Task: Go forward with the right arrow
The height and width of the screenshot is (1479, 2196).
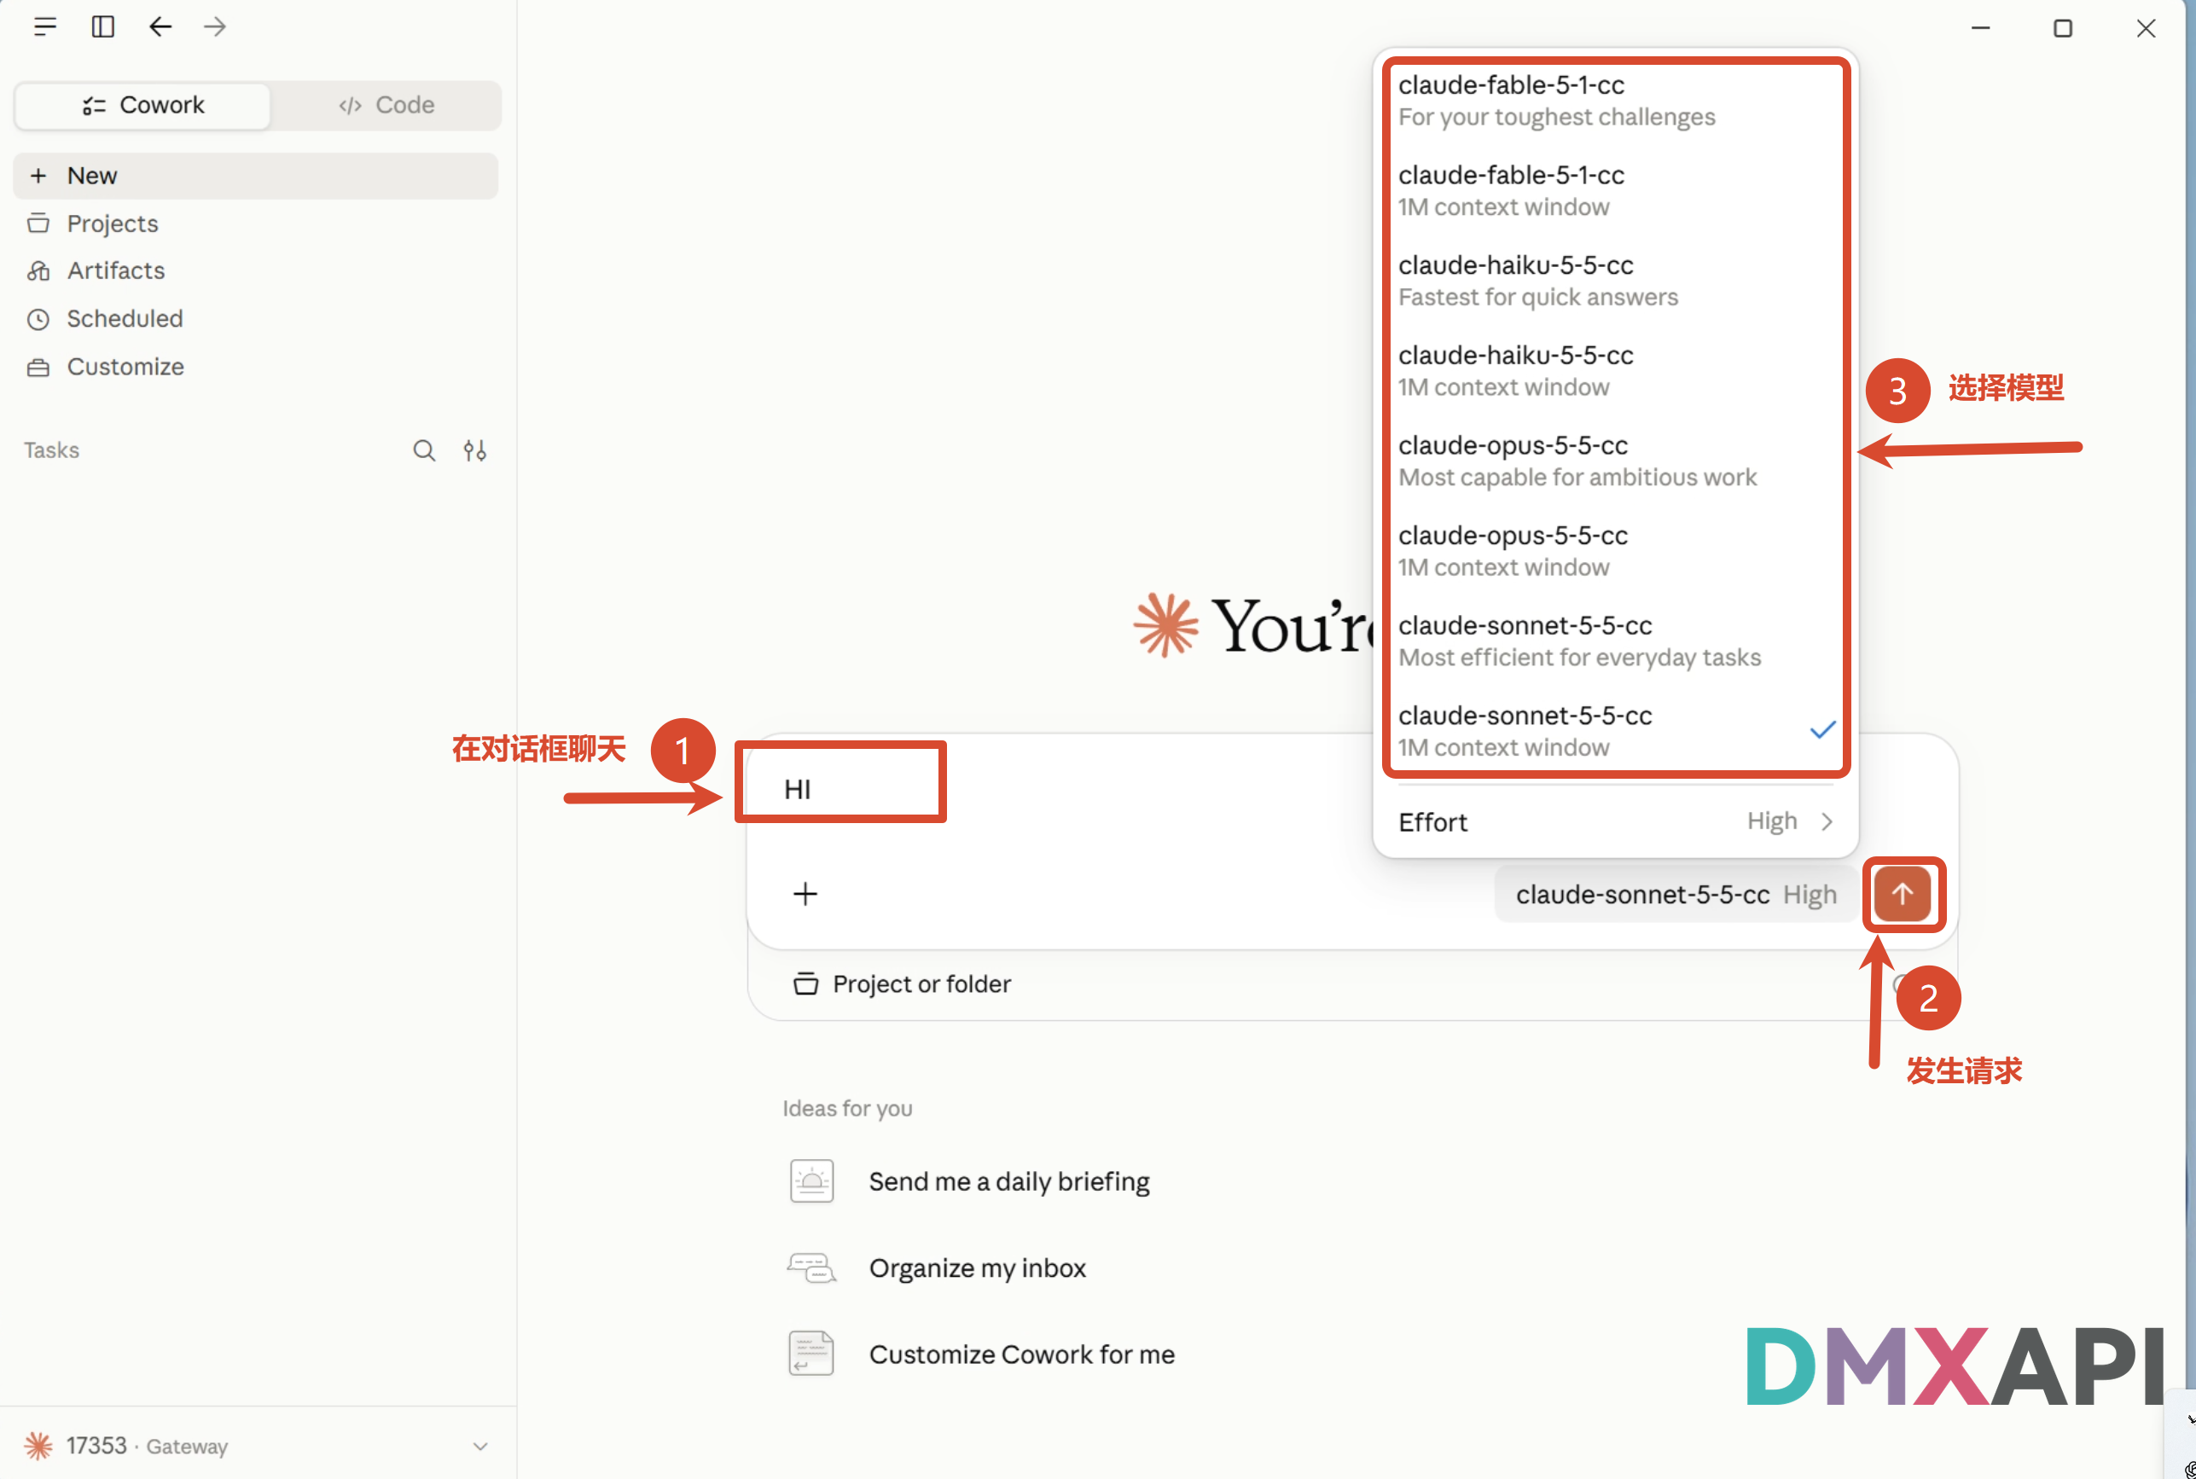Action: pyautogui.click(x=215, y=26)
